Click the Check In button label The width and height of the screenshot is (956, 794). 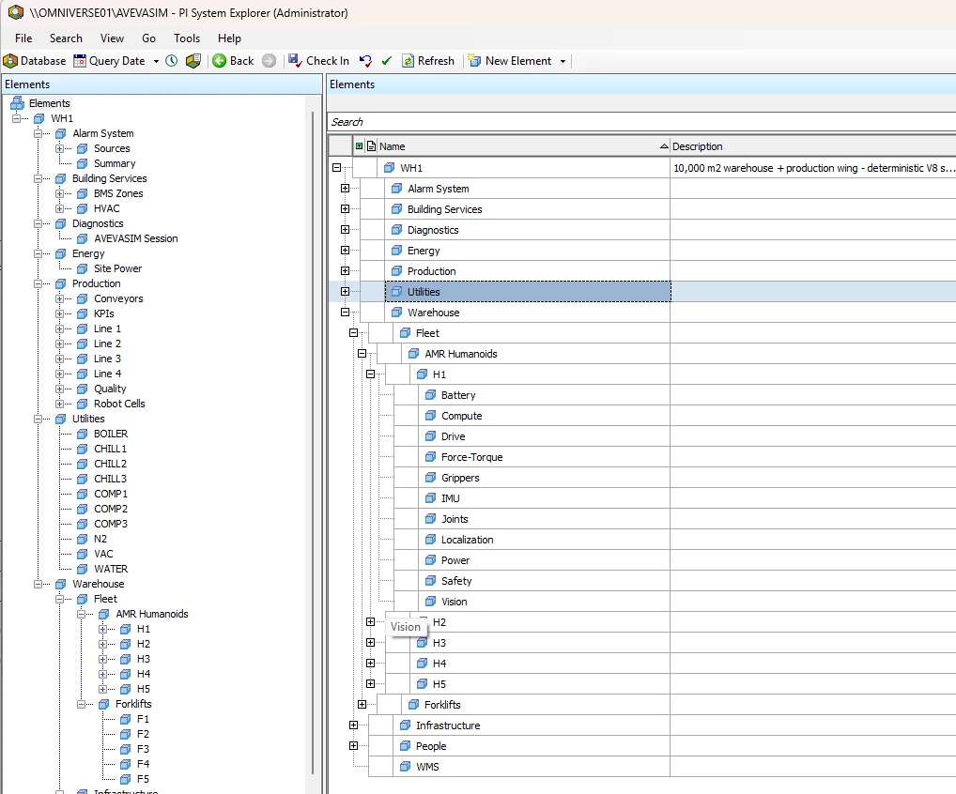coord(328,61)
